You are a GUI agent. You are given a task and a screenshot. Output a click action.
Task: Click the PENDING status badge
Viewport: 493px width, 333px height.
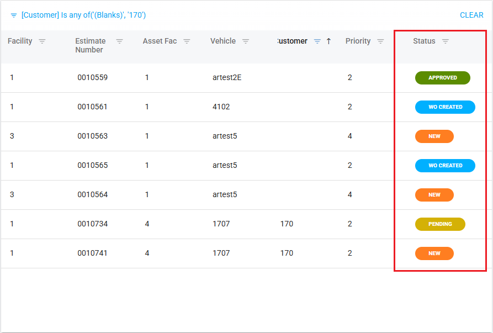pos(440,224)
